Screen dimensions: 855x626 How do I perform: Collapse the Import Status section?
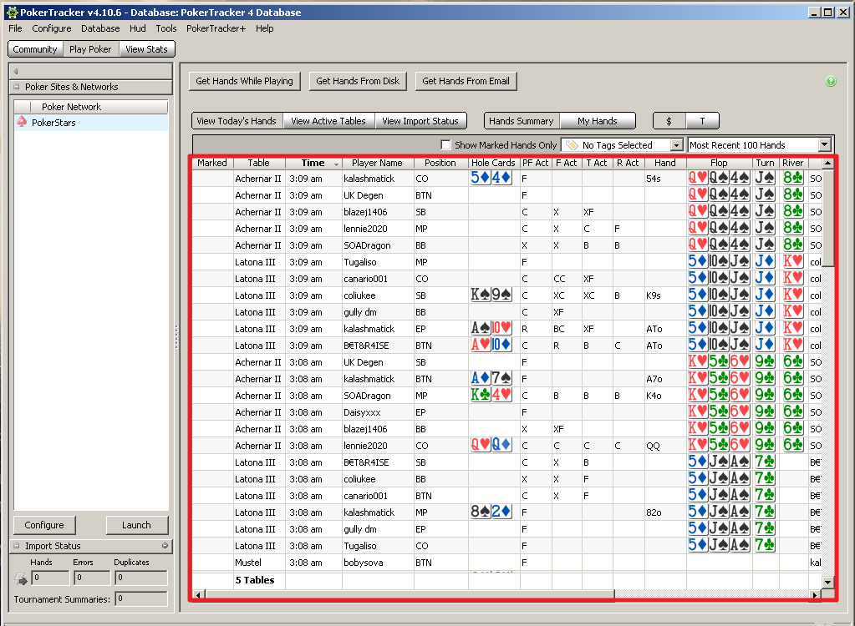tap(17, 545)
